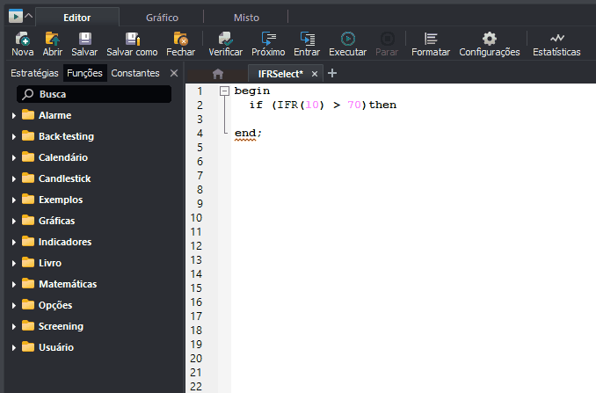
Task: Switch to the Constantes panel tab
Action: click(135, 73)
